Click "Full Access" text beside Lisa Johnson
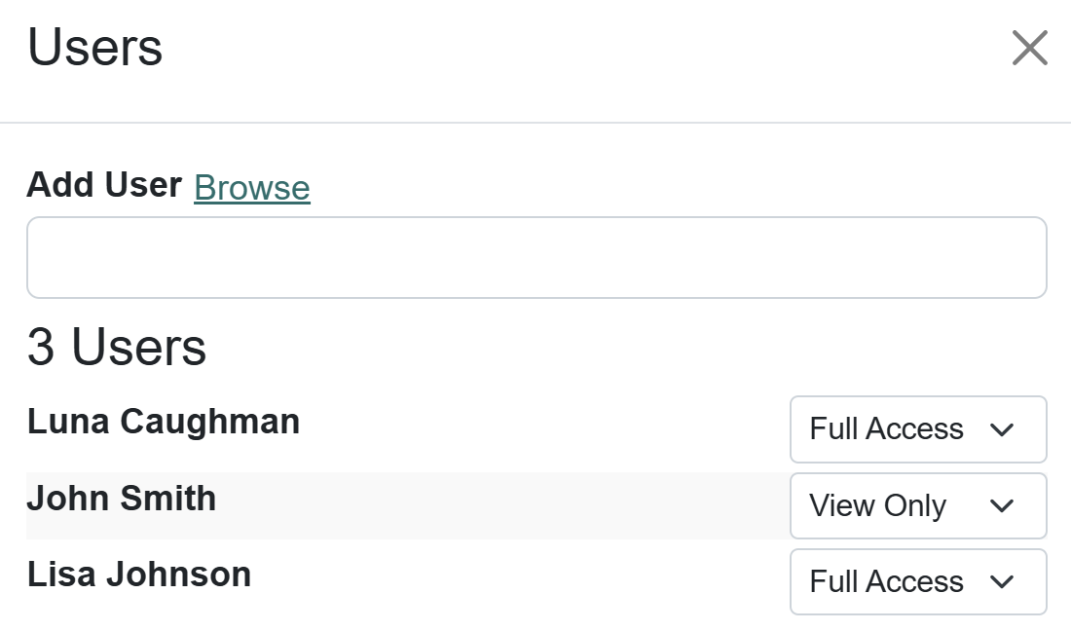This screenshot has height=631, width=1071. pos(886,582)
